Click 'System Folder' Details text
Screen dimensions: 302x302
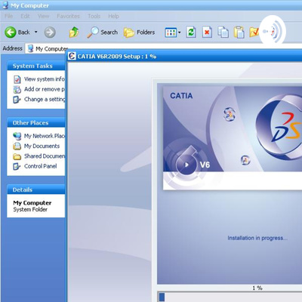tap(30, 209)
